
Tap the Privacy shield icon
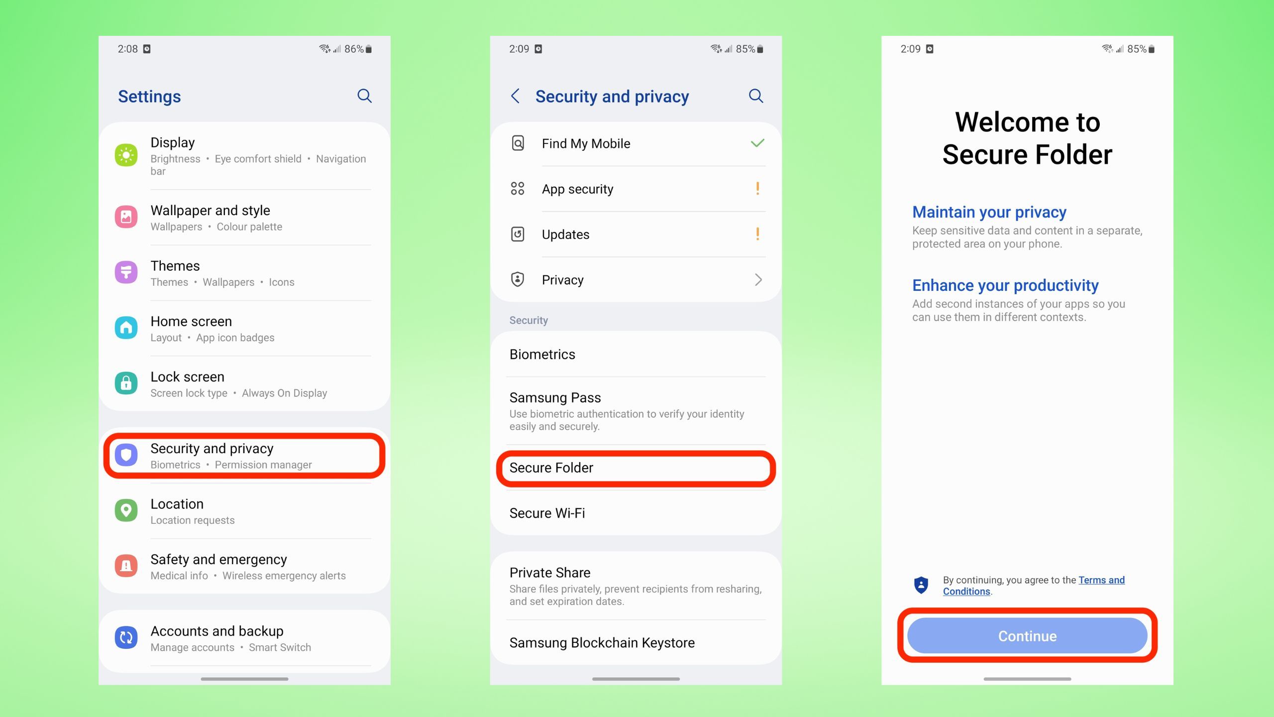518,279
